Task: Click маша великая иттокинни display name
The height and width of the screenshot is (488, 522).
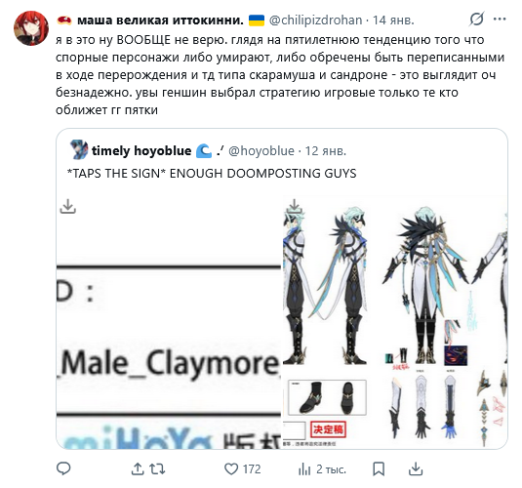Action: [160, 20]
